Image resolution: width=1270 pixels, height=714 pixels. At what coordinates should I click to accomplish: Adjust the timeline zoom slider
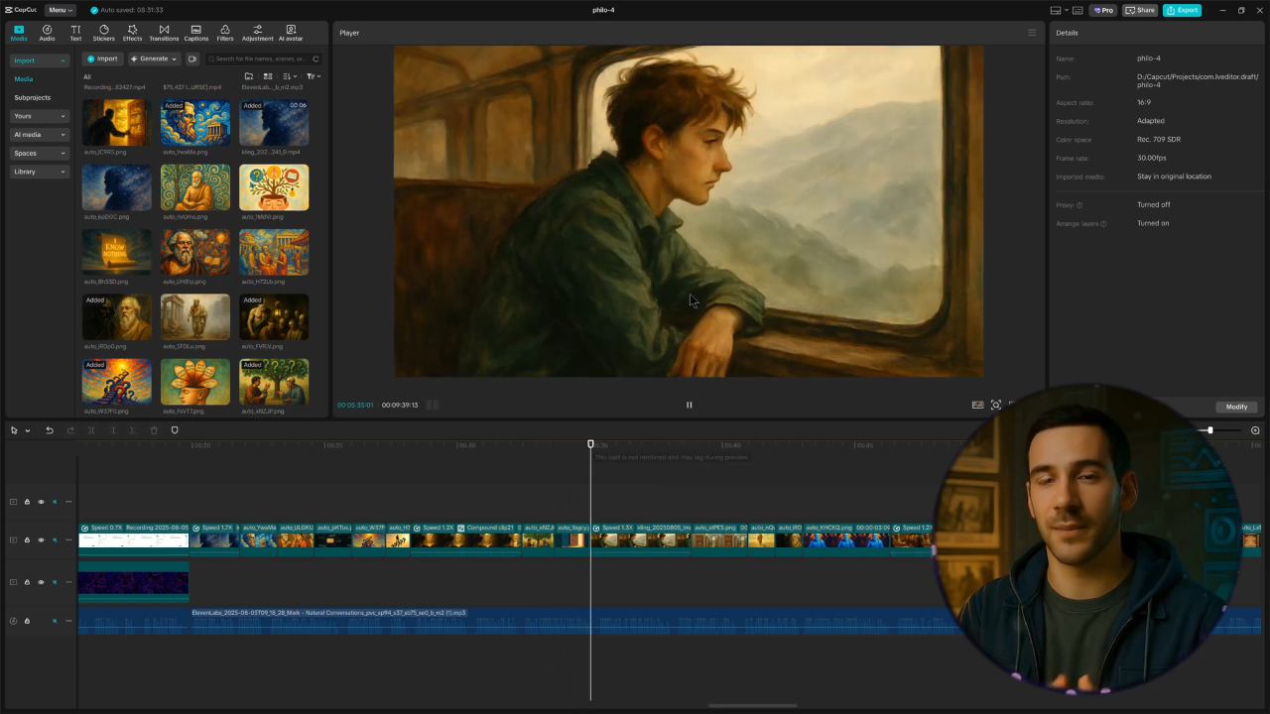click(1209, 430)
